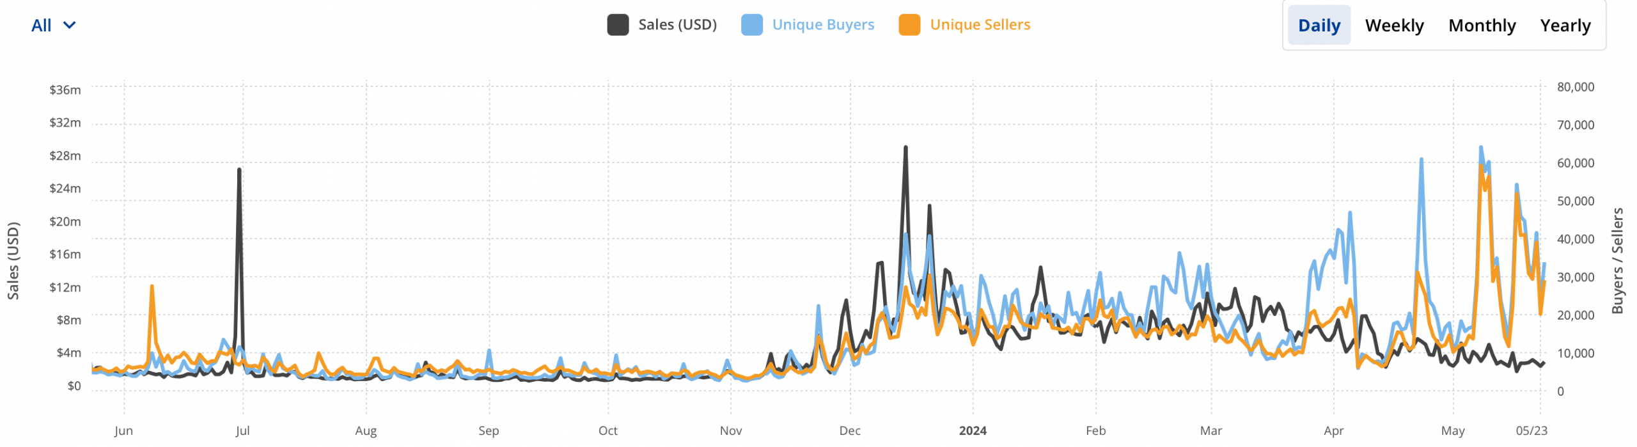
Task: Click the chevron next to All
Action: pyautogui.click(x=70, y=26)
